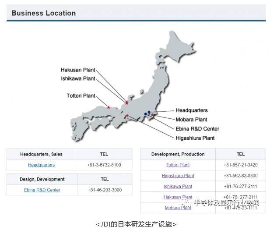Screen dimensions: 270x230
Task: Click the Tottori Plant map label
Action: tap(81, 96)
